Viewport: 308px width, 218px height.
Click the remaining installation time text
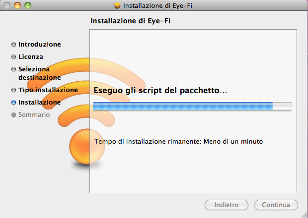pyautogui.click(x=178, y=141)
